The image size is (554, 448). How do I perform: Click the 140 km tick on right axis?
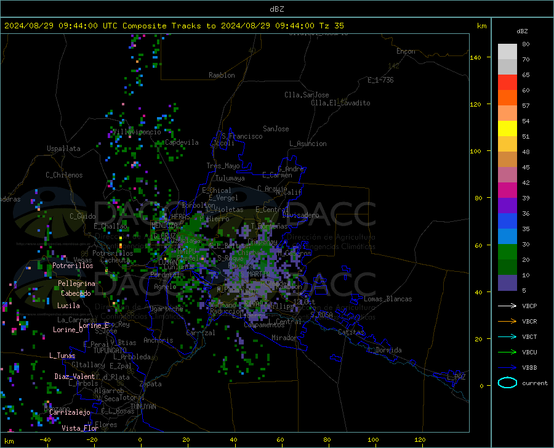(476, 57)
